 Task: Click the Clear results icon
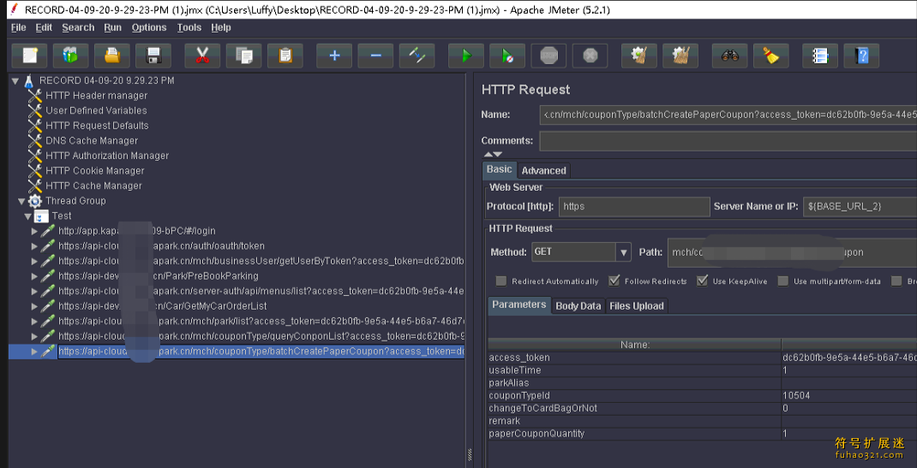[x=639, y=56]
